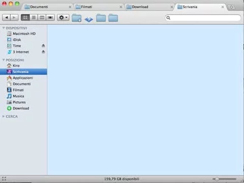This screenshot has height=183, width=244.
Task: Go back with the left arrow button
Action: (x=7, y=17)
